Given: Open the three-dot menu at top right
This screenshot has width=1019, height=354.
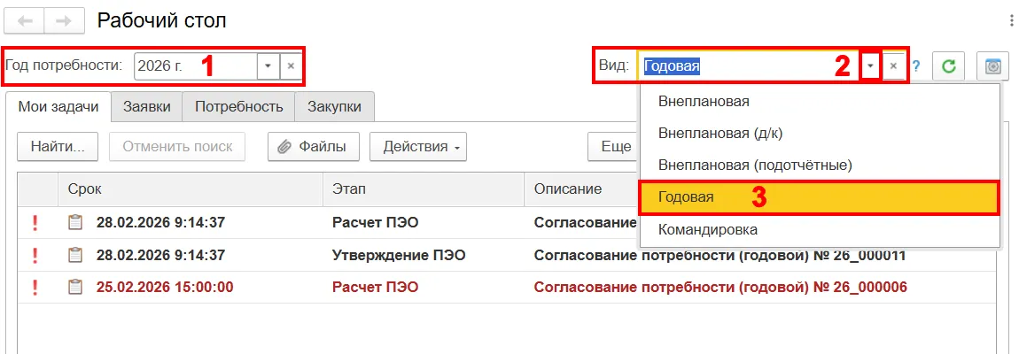Looking at the screenshot, I should [1013, 20].
